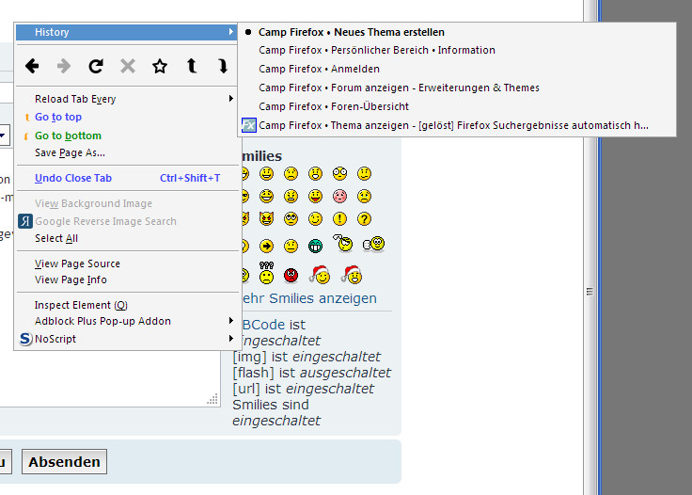The height and width of the screenshot is (495, 692).
Task: Expand the History submenu arrow
Action: point(230,32)
